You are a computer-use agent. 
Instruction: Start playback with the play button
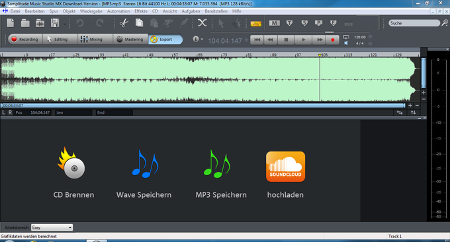(x=304, y=40)
